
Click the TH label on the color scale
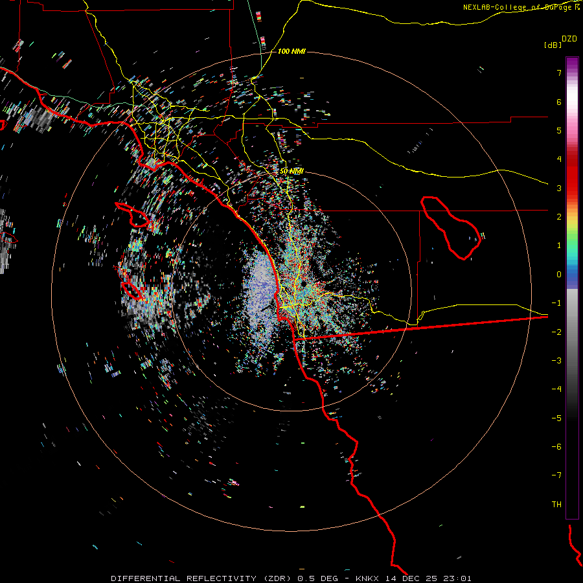[x=556, y=505]
